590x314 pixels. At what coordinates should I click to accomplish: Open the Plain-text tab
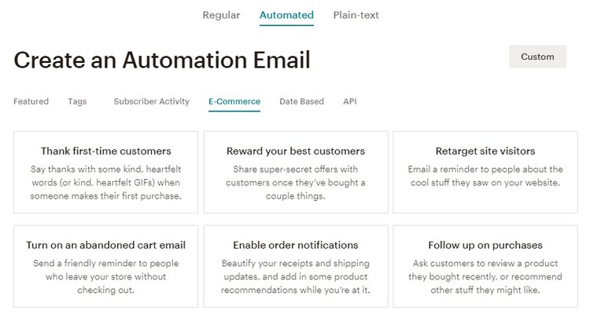[356, 15]
